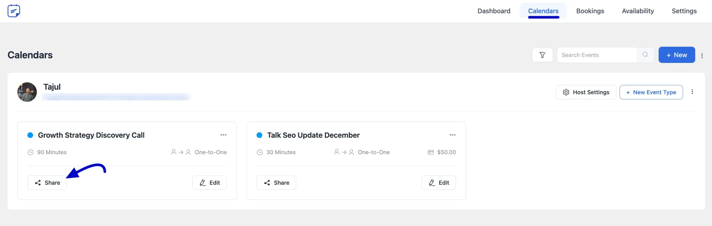Image resolution: width=712 pixels, height=226 pixels.
Task: Click the blue New button
Action: coord(677,55)
